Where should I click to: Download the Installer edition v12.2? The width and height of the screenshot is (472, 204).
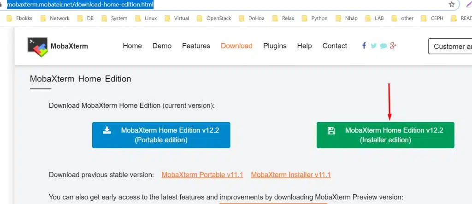[x=385, y=135]
